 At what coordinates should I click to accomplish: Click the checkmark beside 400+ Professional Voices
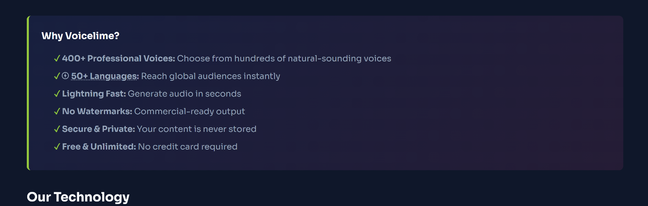[x=57, y=59]
